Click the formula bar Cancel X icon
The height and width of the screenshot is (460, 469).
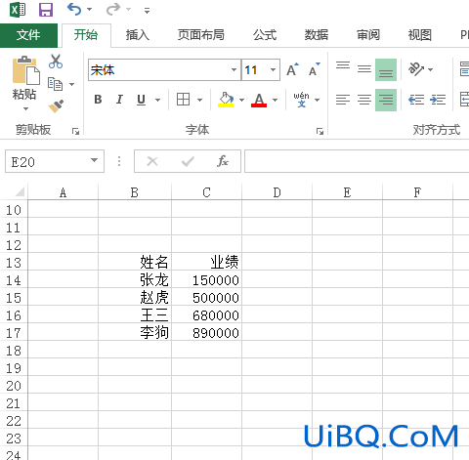pos(152,161)
